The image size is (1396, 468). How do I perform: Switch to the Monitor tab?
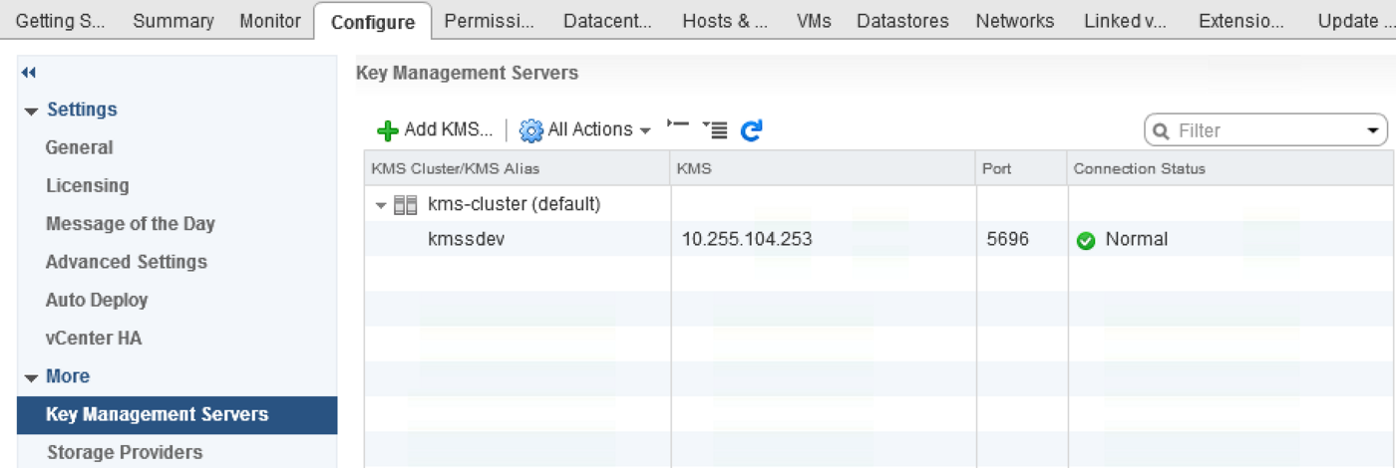pyautogui.click(x=269, y=21)
